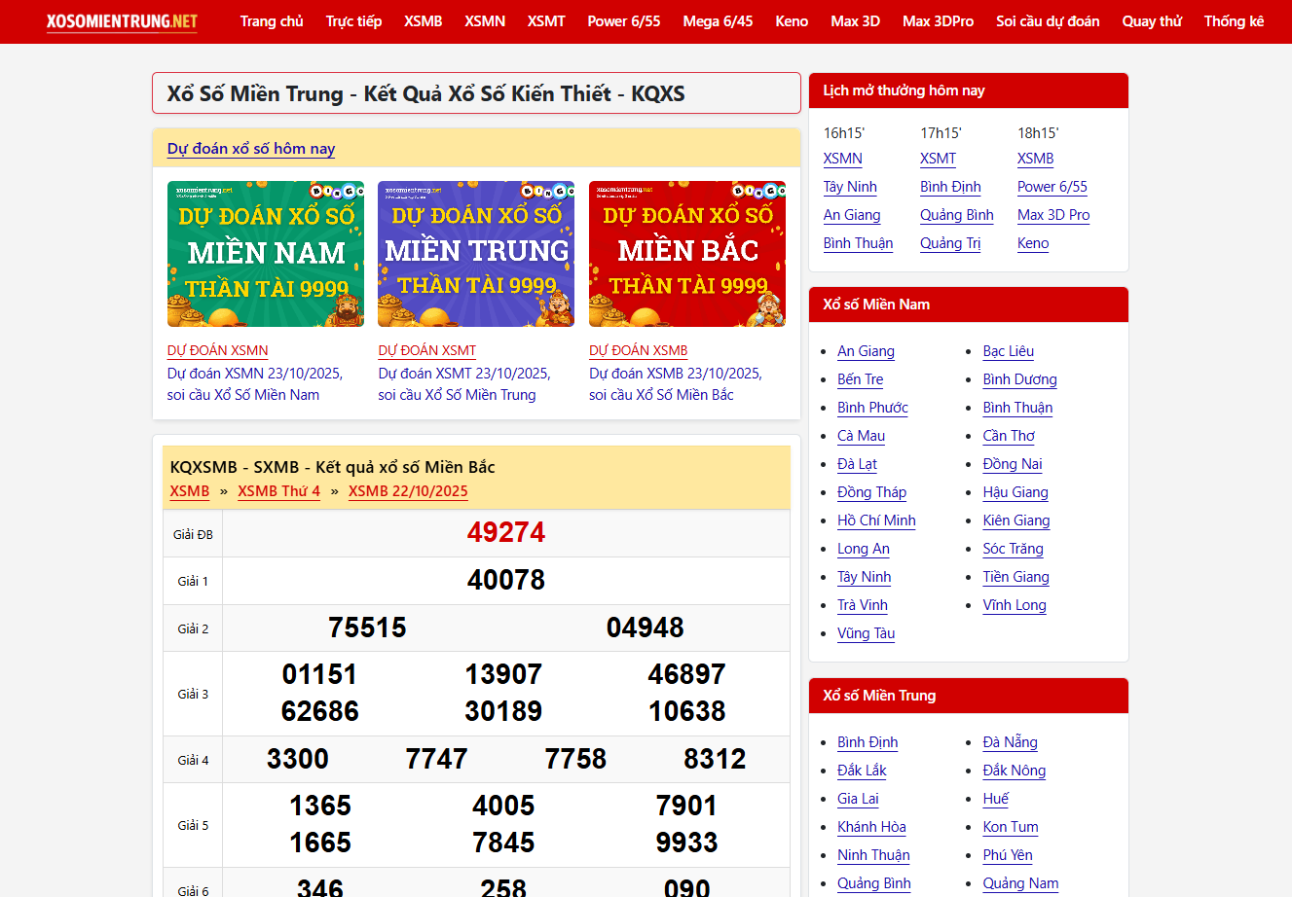Click the Dự đoán xổ số hôm nay link

[251, 149]
